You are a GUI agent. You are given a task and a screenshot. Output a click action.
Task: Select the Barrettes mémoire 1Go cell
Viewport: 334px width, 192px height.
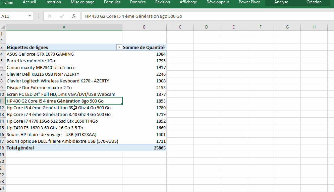[x=64, y=61]
